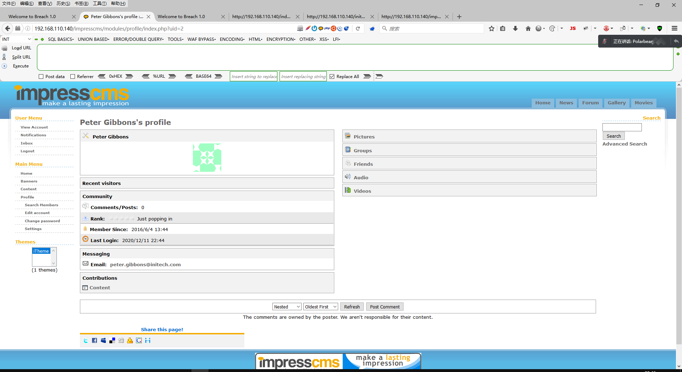Image resolution: width=682 pixels, height=372 pixels.
Task: Bookmark this page with the star icon
Action: point(492,28)
